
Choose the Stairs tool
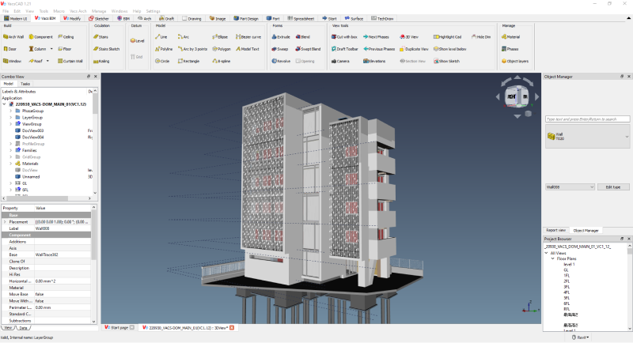(102, 36)
